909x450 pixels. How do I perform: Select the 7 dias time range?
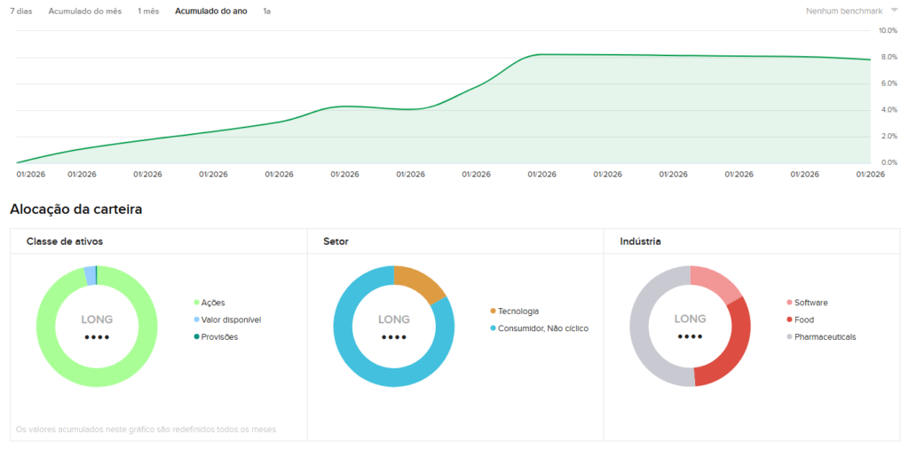click(20, 11)
